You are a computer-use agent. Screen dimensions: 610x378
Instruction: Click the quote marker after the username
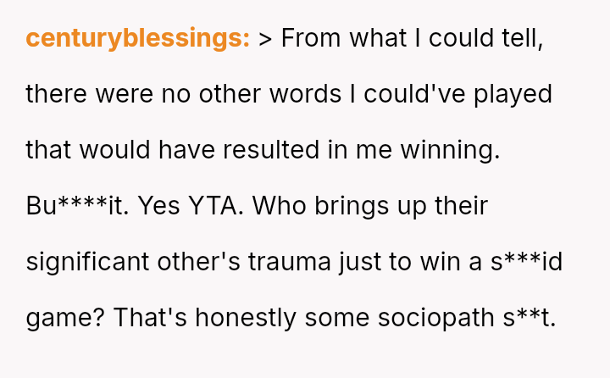pyautogui.click(x=264, y=39)
